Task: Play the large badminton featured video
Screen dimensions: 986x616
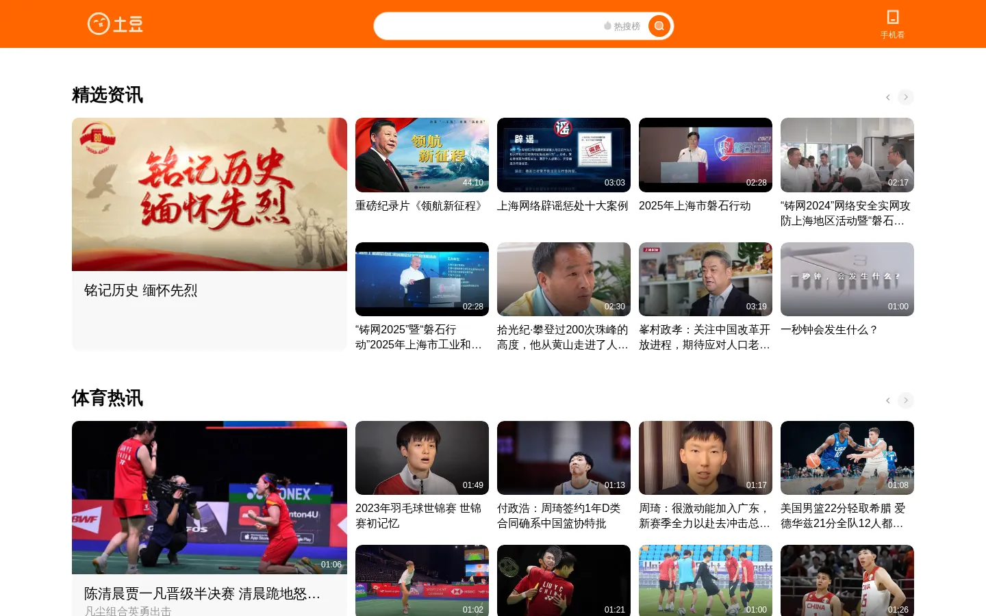Action: (210, 498)
